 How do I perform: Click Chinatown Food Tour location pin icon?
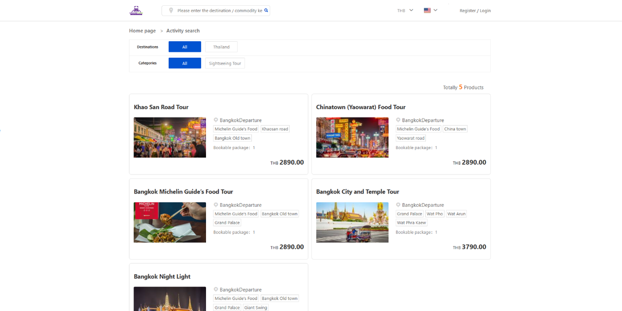click(398, 120)
